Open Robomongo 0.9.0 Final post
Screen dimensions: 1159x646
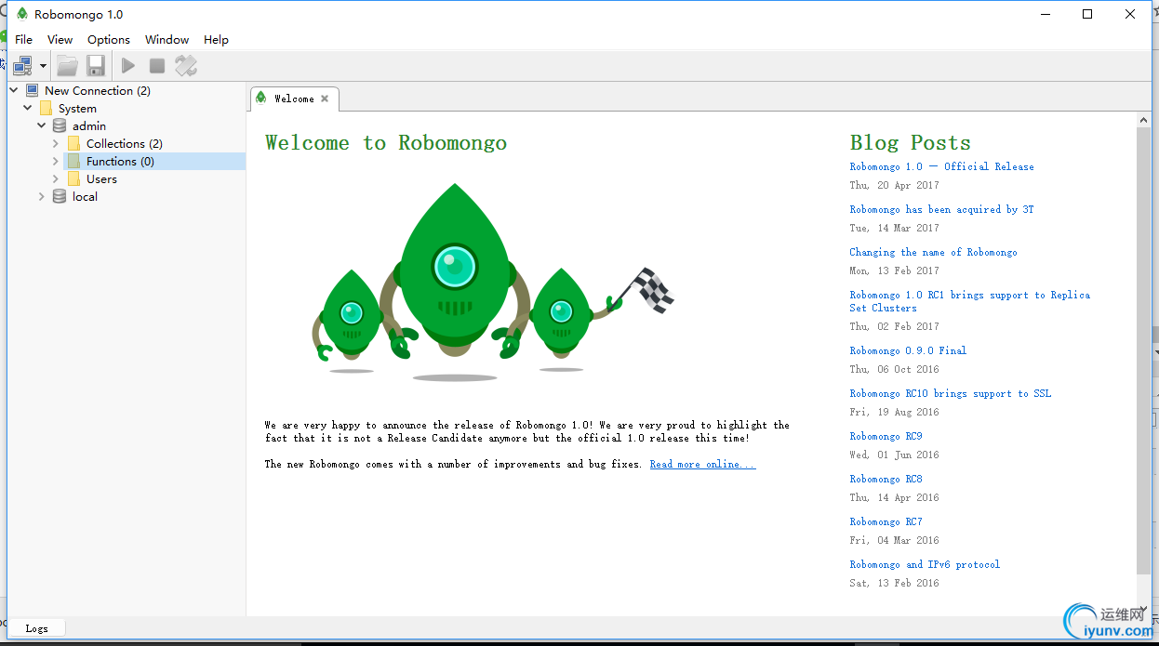tap(908, 350)
